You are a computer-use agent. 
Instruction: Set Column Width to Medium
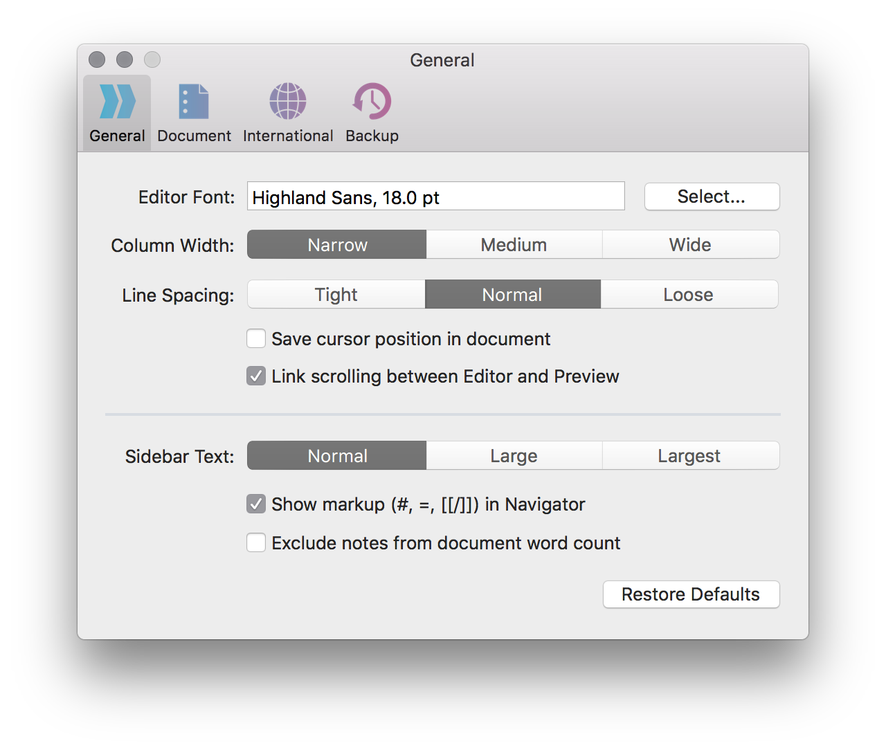[514, 244]
